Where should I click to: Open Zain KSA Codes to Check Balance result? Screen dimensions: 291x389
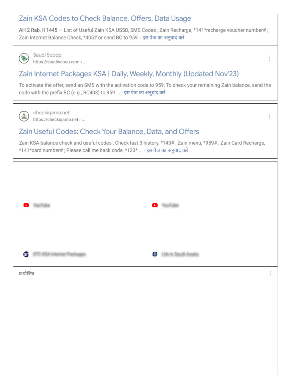pyautogui.click(x=105, y=19)
